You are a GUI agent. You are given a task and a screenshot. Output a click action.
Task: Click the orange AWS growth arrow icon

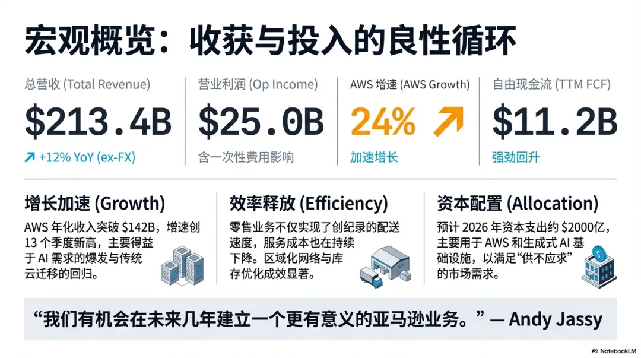449,122
